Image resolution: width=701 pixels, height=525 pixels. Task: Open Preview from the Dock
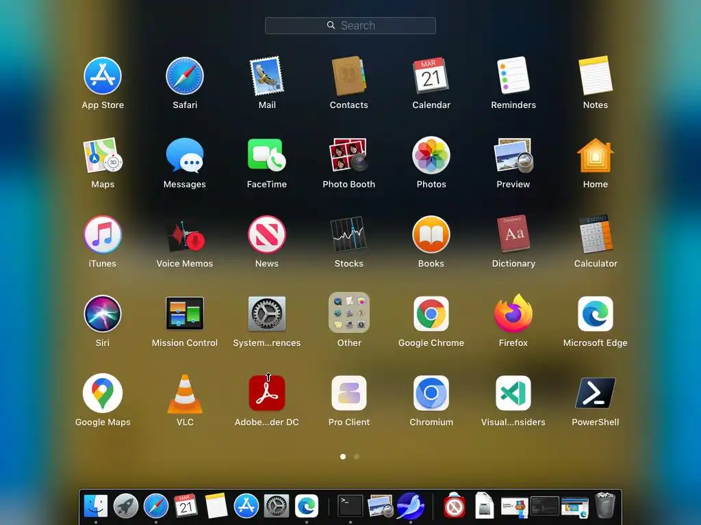coord(380,506)
